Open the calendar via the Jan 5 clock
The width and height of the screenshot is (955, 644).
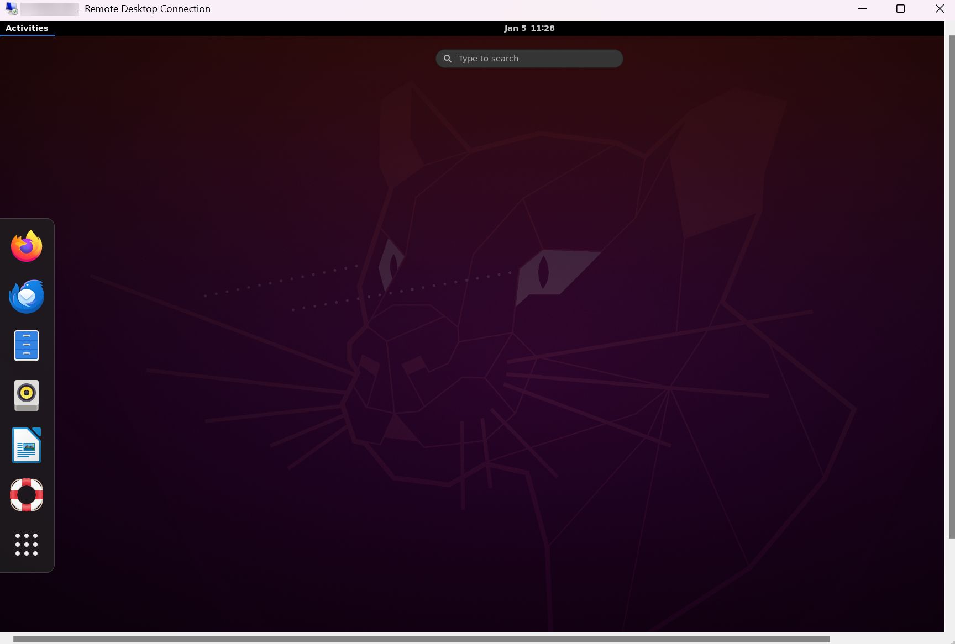(529, 28)
